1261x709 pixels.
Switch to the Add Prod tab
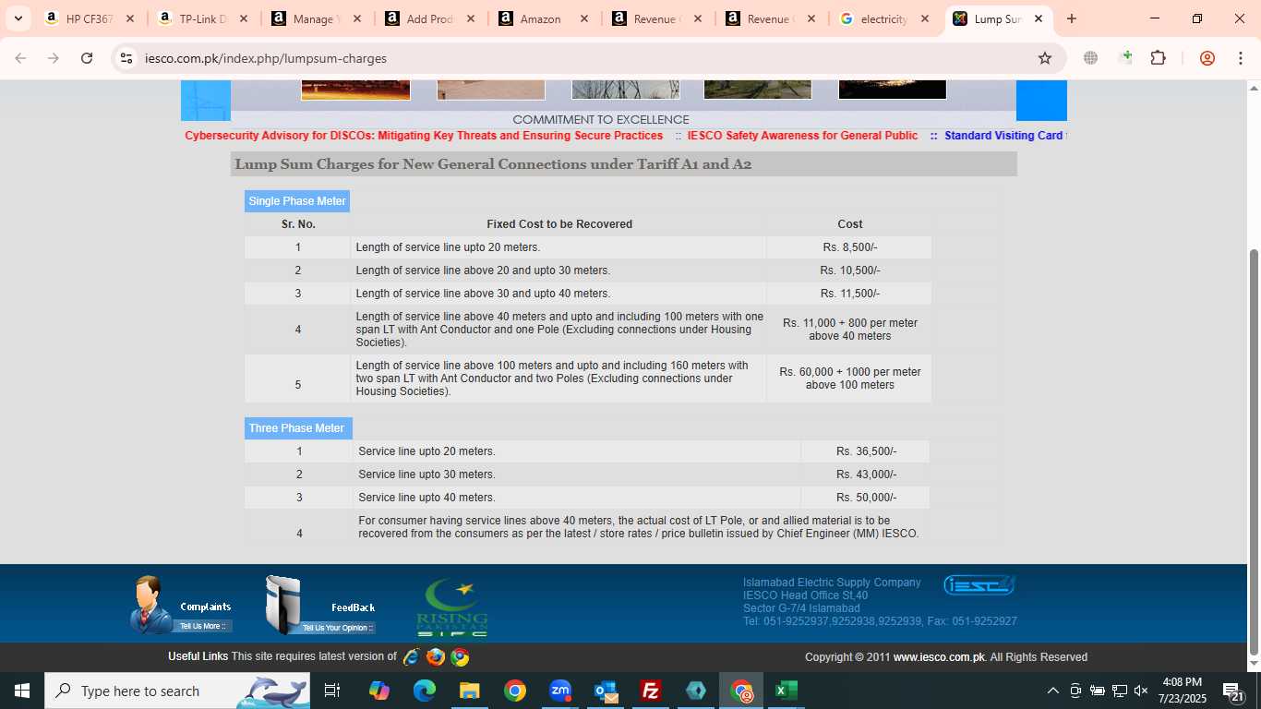pos(430,18)
